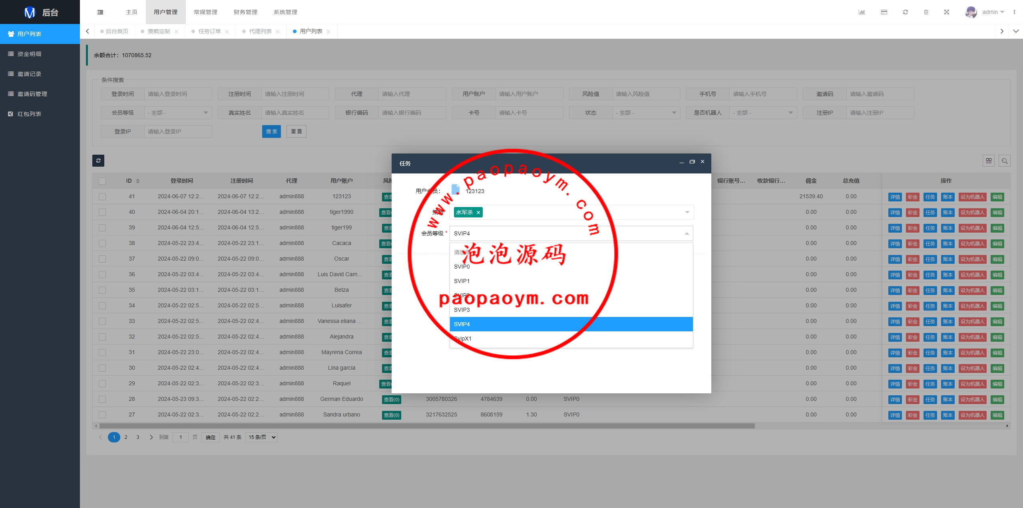The image size is (1023, 508).
Task: Open the 是否机器人 filter dropdown
Action: point(763,113)
